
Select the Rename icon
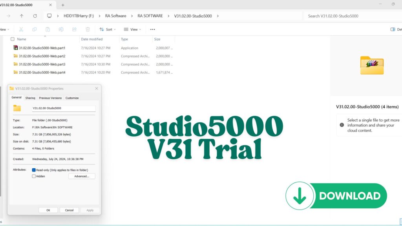pyautogui.click(x=61, y=29)
